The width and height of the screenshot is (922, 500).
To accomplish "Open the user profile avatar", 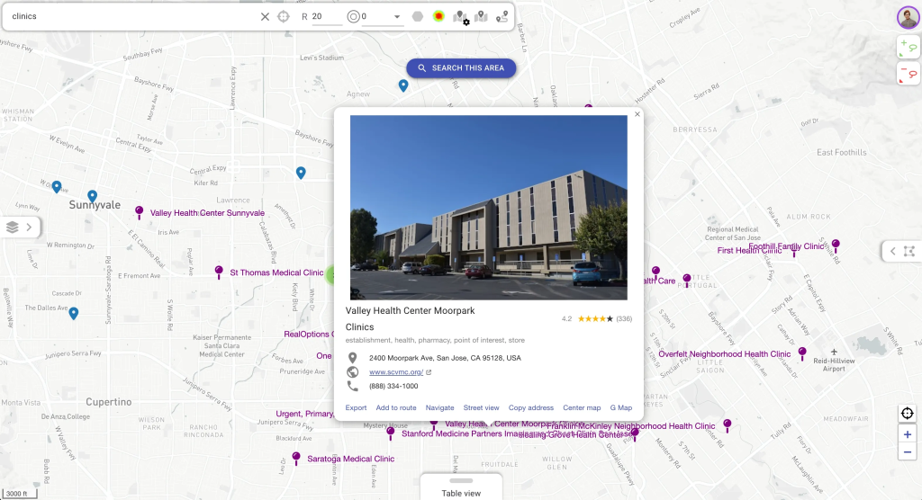I will click(x=908, y=17).
